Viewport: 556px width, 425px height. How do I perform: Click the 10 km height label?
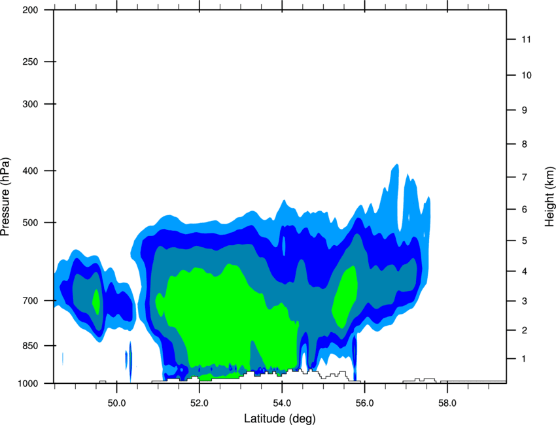coord(527,75)
